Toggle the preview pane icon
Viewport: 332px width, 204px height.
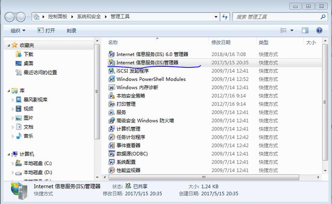tap(305, 31)
